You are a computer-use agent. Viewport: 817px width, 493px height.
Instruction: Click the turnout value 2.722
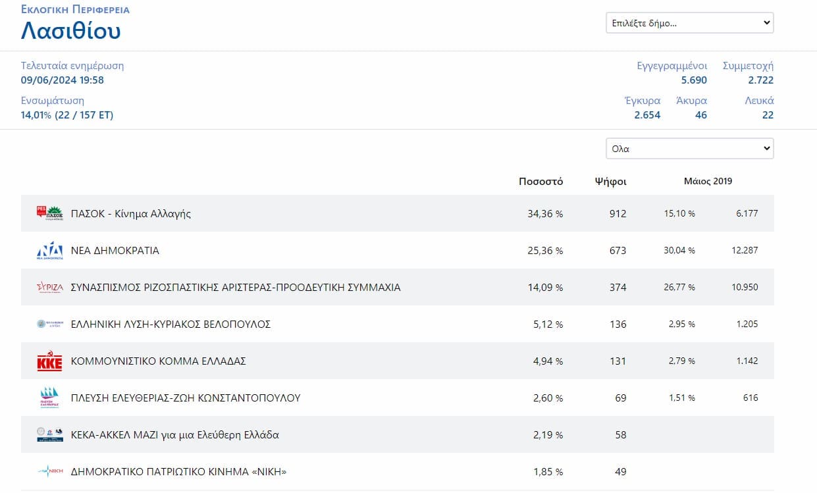760,80
